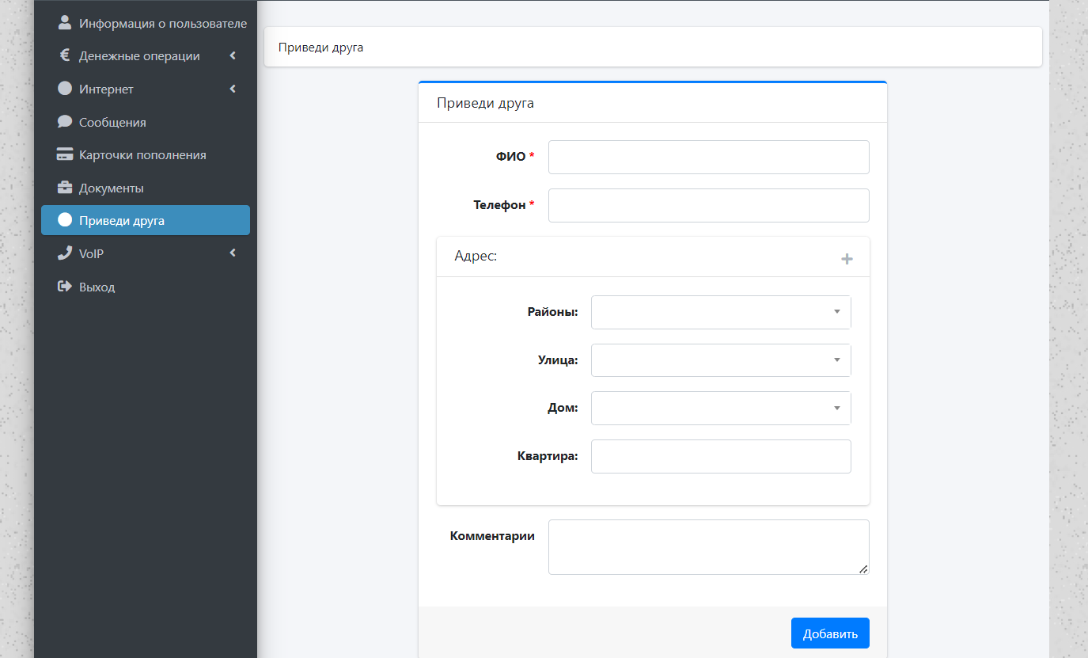Click the card icon for Карточки пополнения
The height and width of the screenshot is (658, 1088).
[65, 155]
